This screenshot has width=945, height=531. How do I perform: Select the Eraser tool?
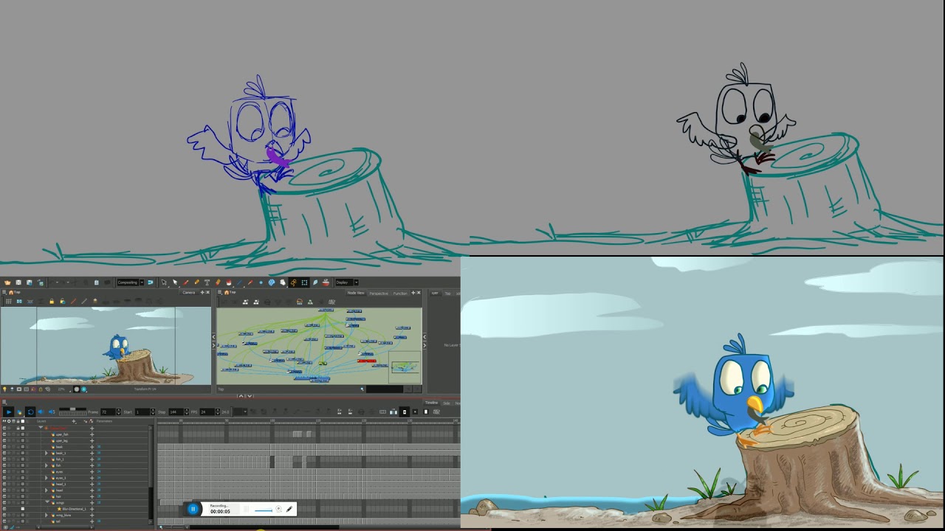tap(218, 282)
